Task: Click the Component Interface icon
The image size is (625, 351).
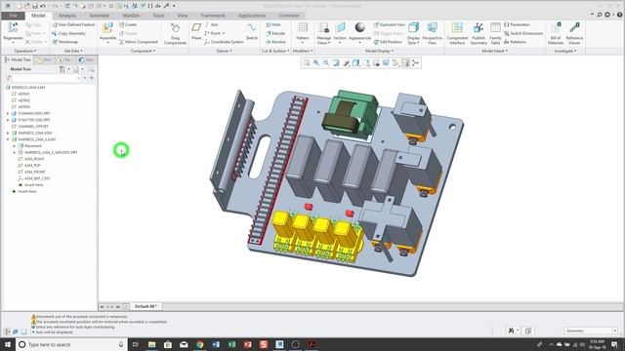Action: tap(457, 28)
